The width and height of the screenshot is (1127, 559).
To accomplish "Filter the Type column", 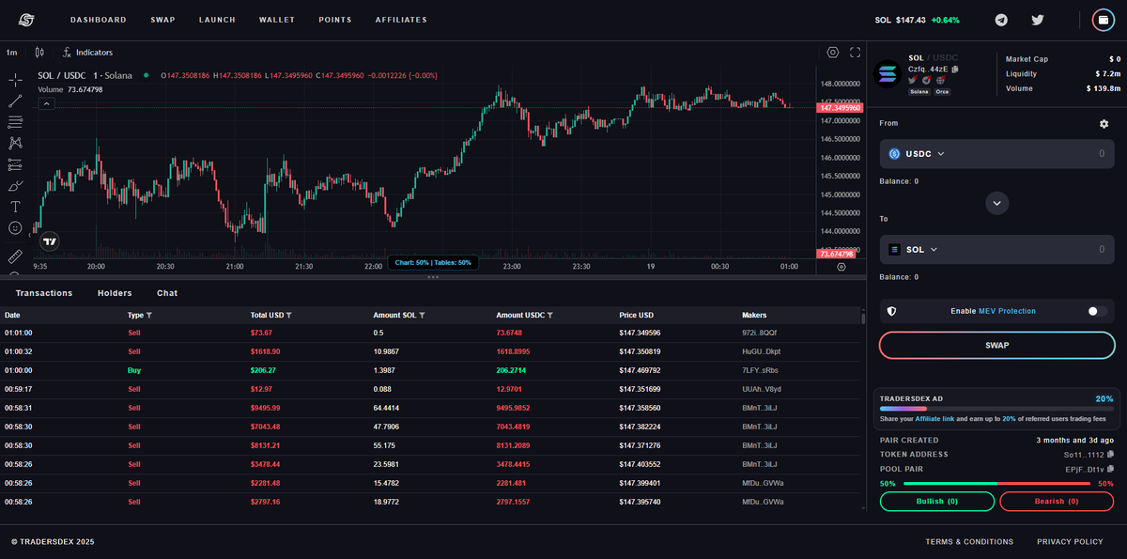I will (149, 316).
